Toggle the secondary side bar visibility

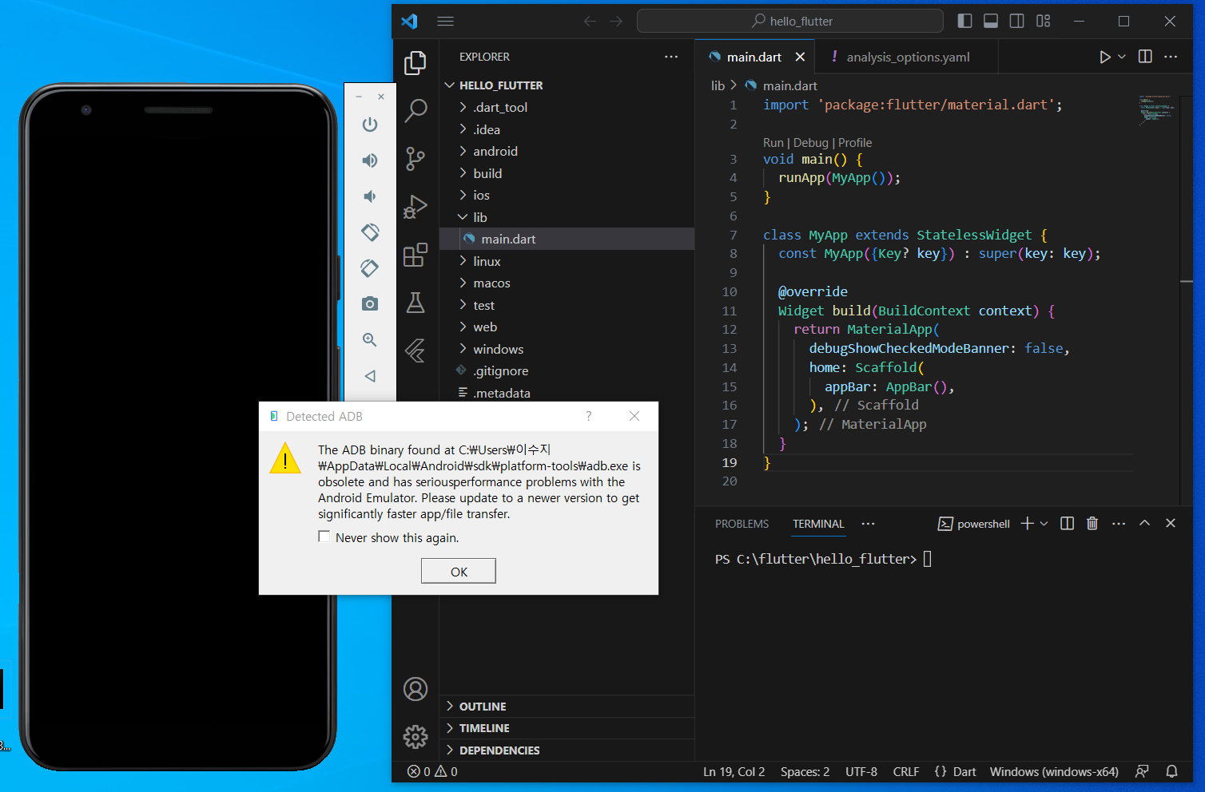point(1017,22)
